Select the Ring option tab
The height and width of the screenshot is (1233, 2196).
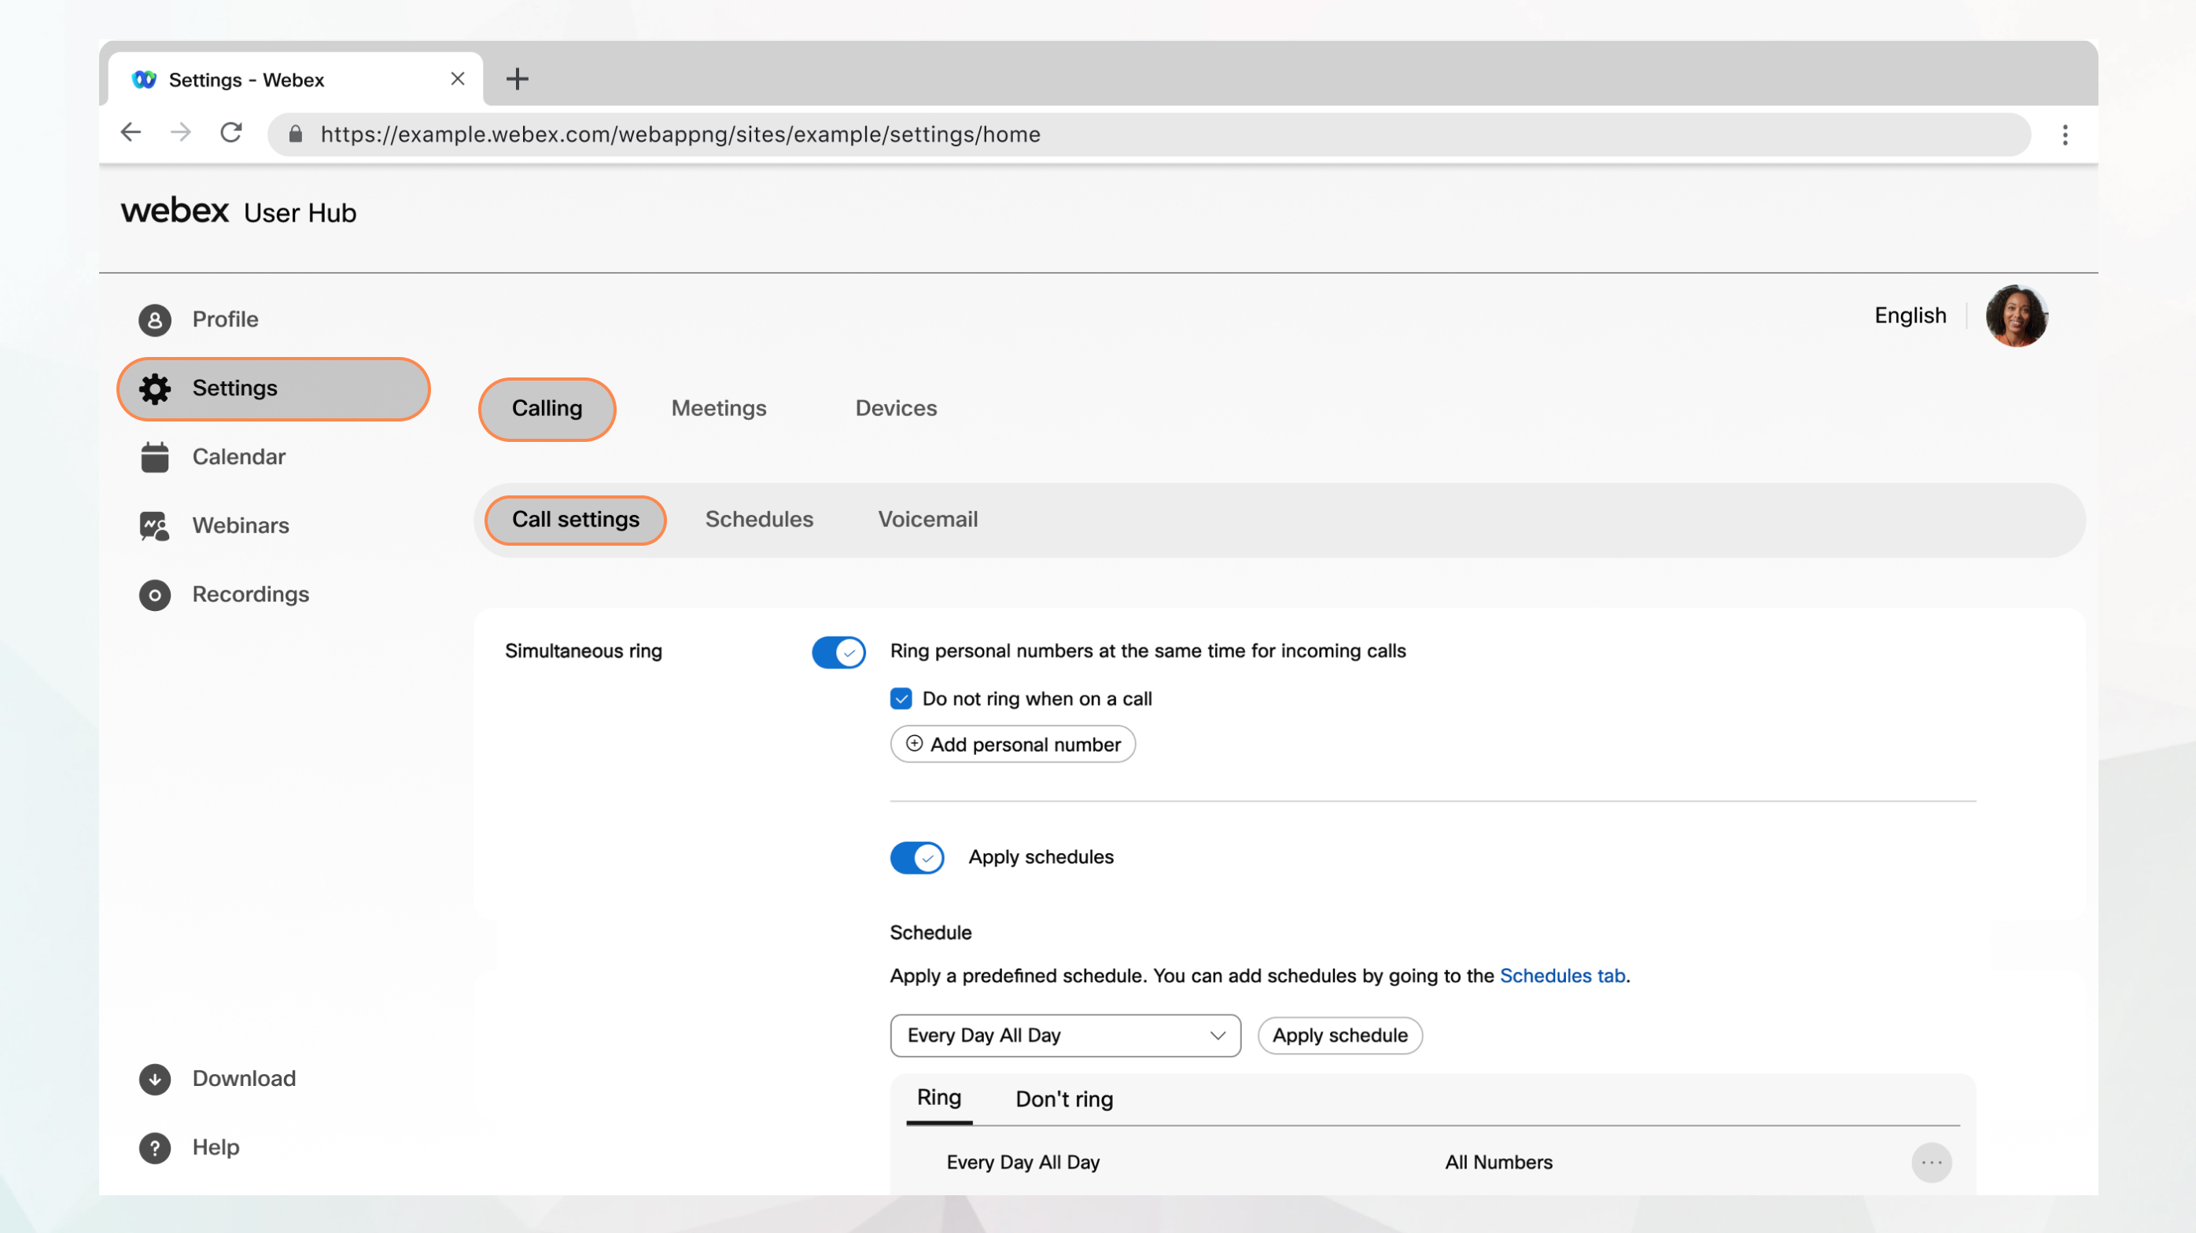pos(938,1097)
